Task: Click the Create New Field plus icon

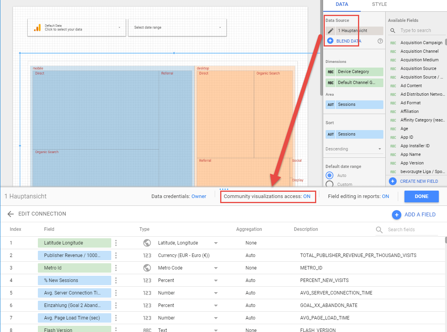Action: 393,181
